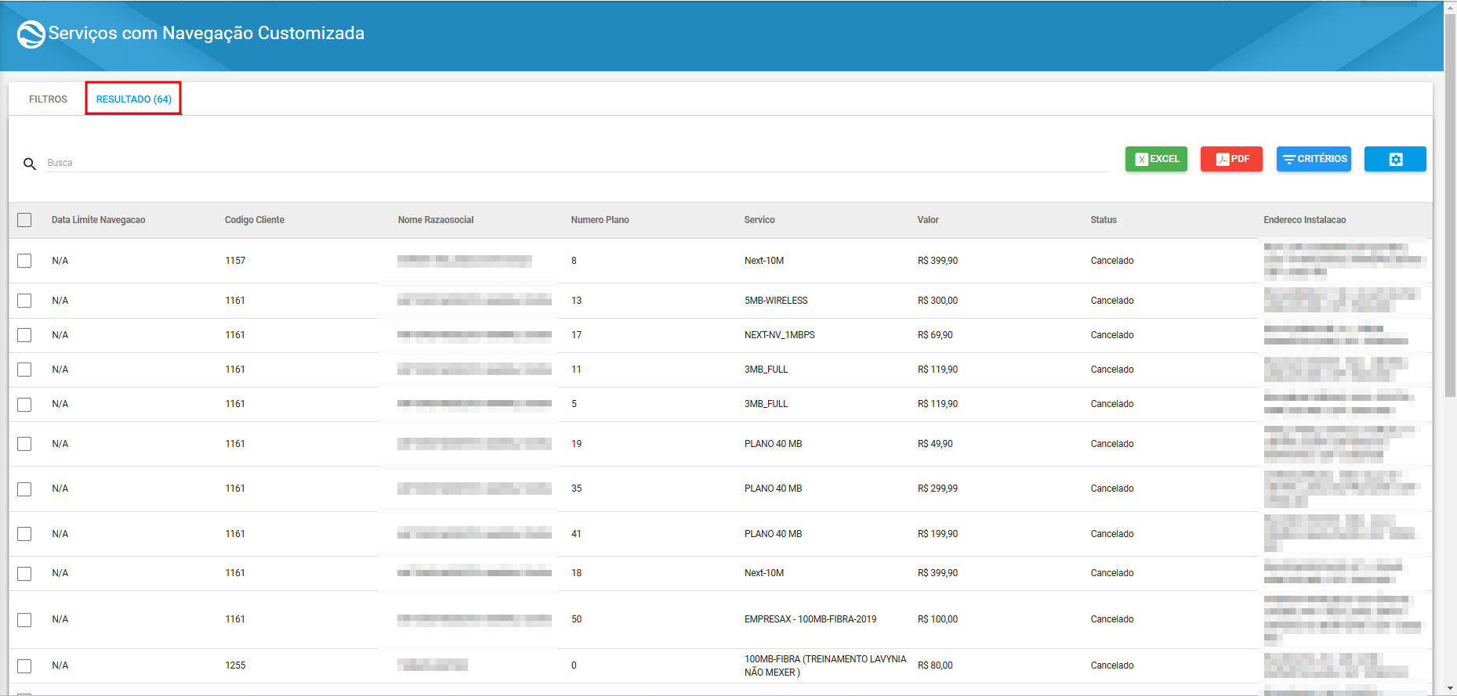This screenshot has height=696, width=1457.
Task: Open the Critérios filter button
Action: 1314,159
